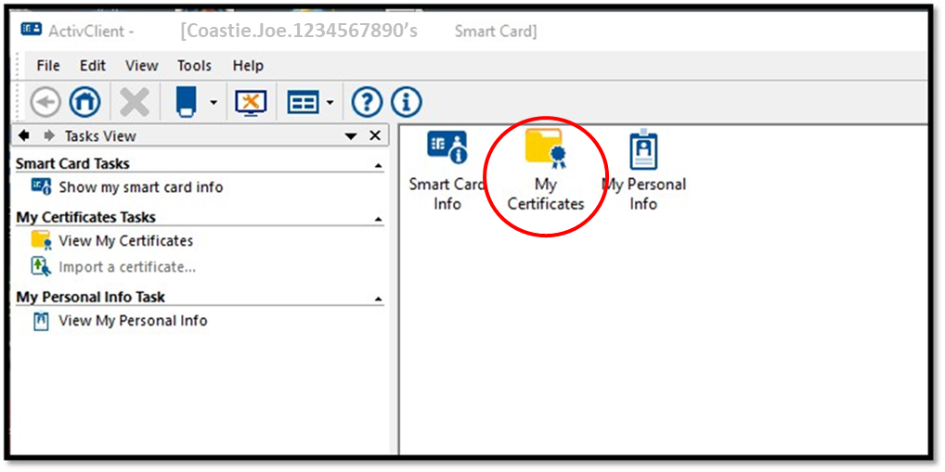This screenshot has width=945, height=472.
Task: Click the My Certificates Tasks header text
Action: coord(86,217)
